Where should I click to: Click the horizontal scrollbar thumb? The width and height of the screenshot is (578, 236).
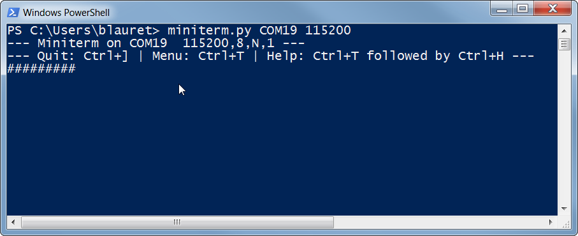click(177, 223)
